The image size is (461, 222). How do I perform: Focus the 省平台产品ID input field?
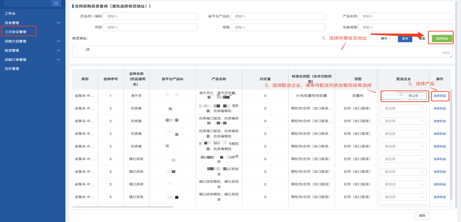(x=278, y=16)
